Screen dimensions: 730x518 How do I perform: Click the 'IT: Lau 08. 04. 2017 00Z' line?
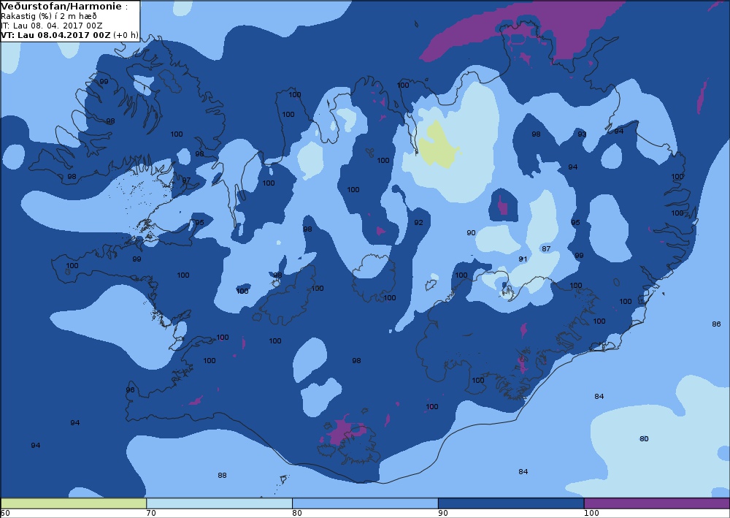[52, 26]
